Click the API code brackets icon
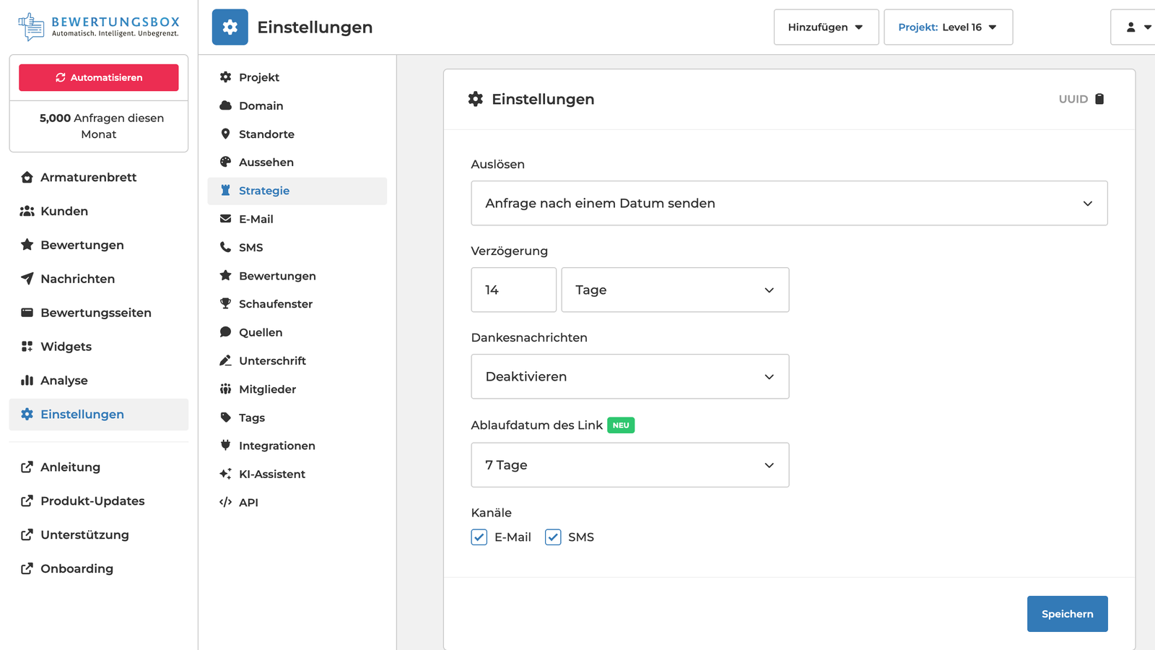This screenshot has height=650, width=1155. point(225,502)
